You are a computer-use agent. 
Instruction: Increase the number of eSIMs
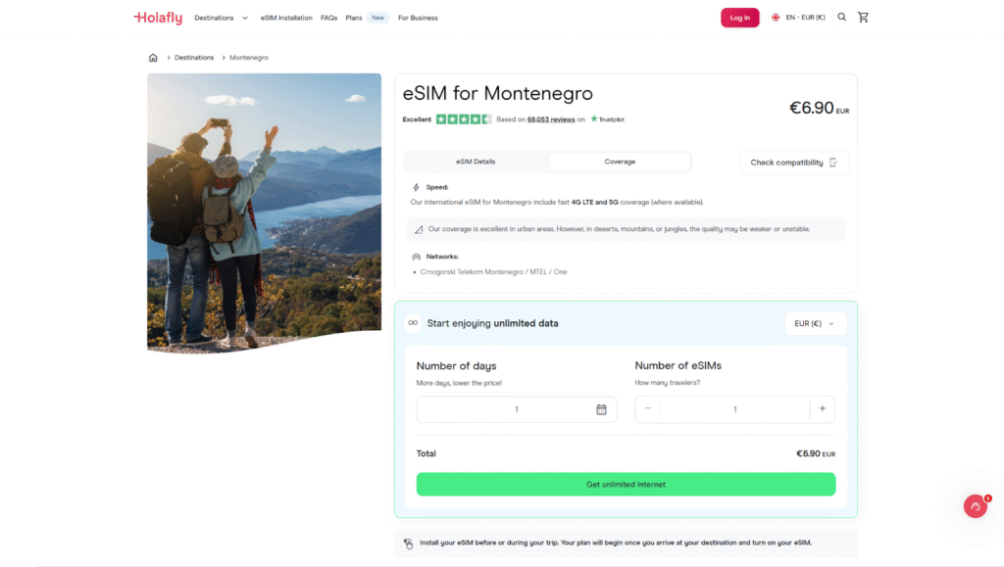(x=822, y=408)
